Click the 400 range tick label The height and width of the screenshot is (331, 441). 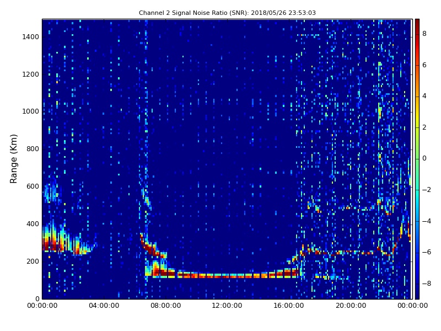point(33,224)
